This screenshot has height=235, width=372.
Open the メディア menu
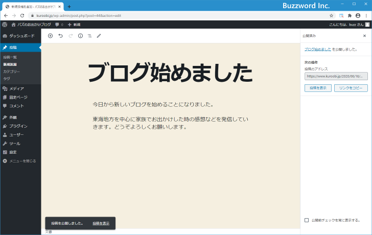[20, 89]
